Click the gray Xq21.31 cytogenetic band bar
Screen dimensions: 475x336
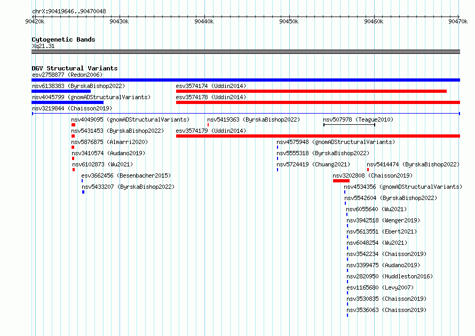pos(246,52)
